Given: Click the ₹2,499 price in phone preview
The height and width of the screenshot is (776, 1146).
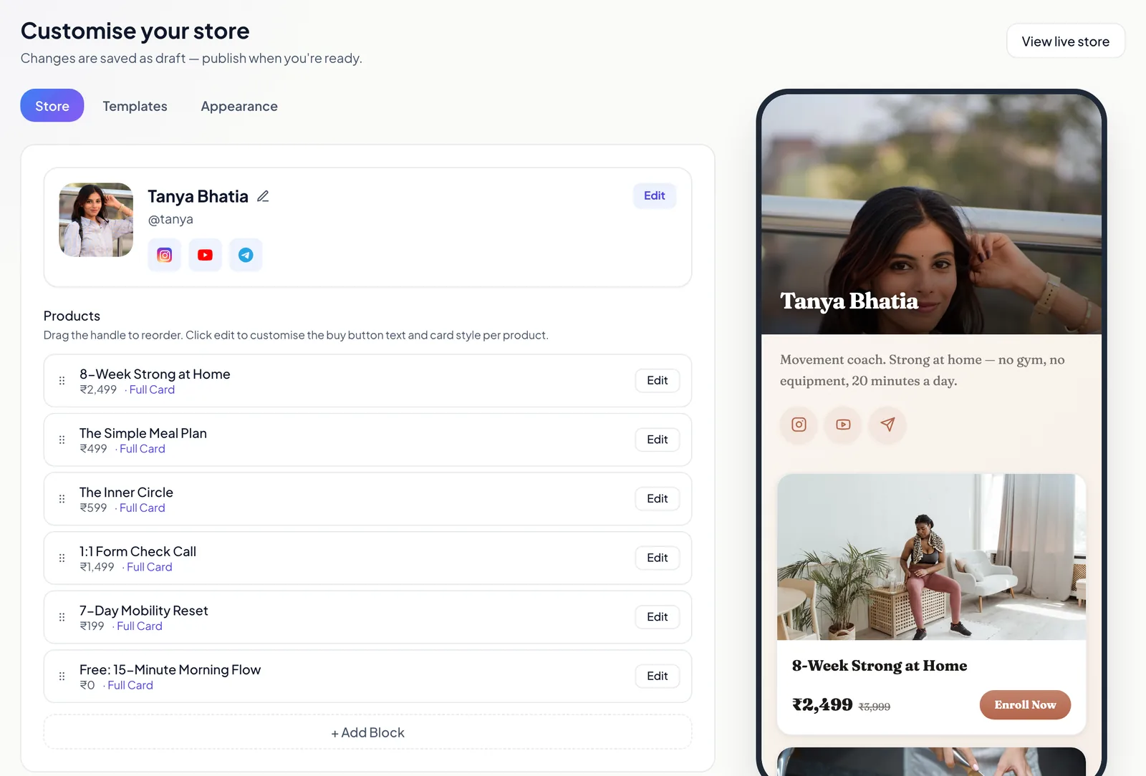Looking at the screenshot, I should [x=822, y=705].
